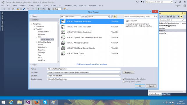Expand the Recent section
Screen dimensions: 187x105
click(x=31, y=16)
